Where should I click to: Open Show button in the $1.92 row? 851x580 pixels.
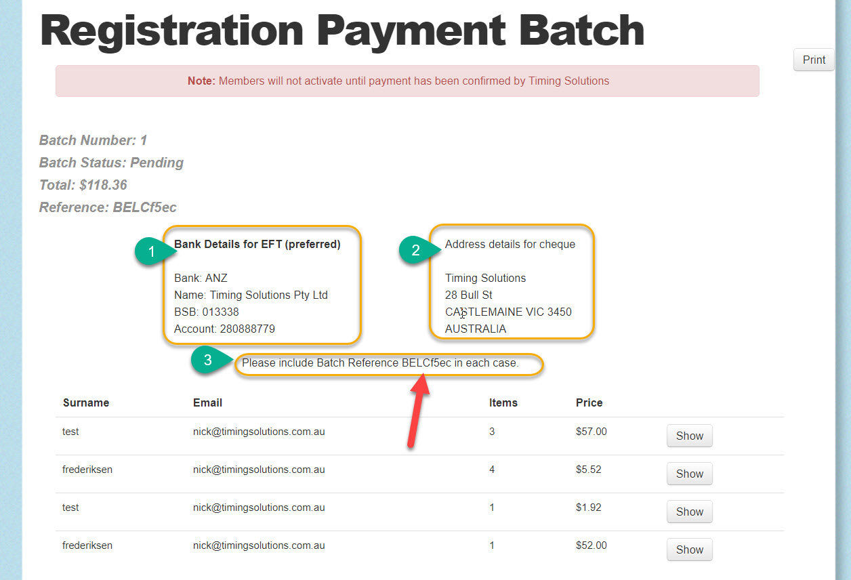click(690, 512)
